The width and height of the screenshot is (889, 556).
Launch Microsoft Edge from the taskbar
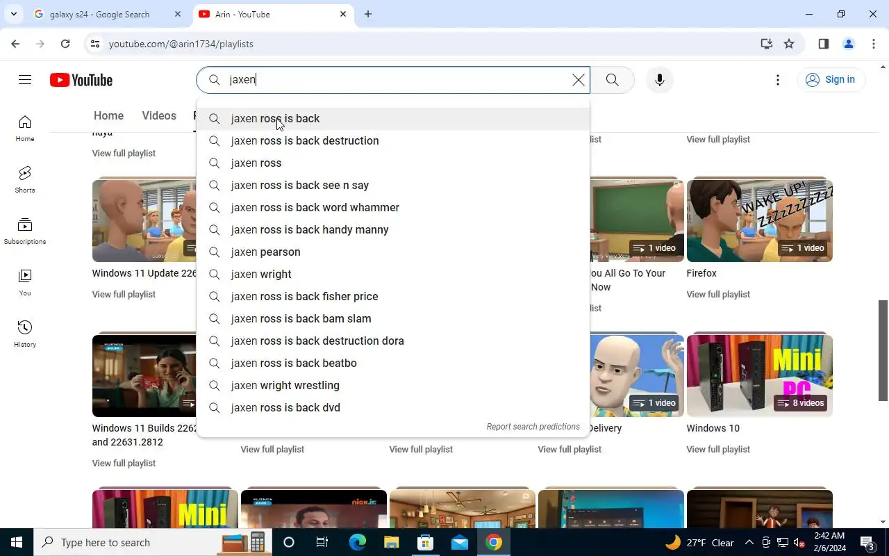tap(357, 542)
